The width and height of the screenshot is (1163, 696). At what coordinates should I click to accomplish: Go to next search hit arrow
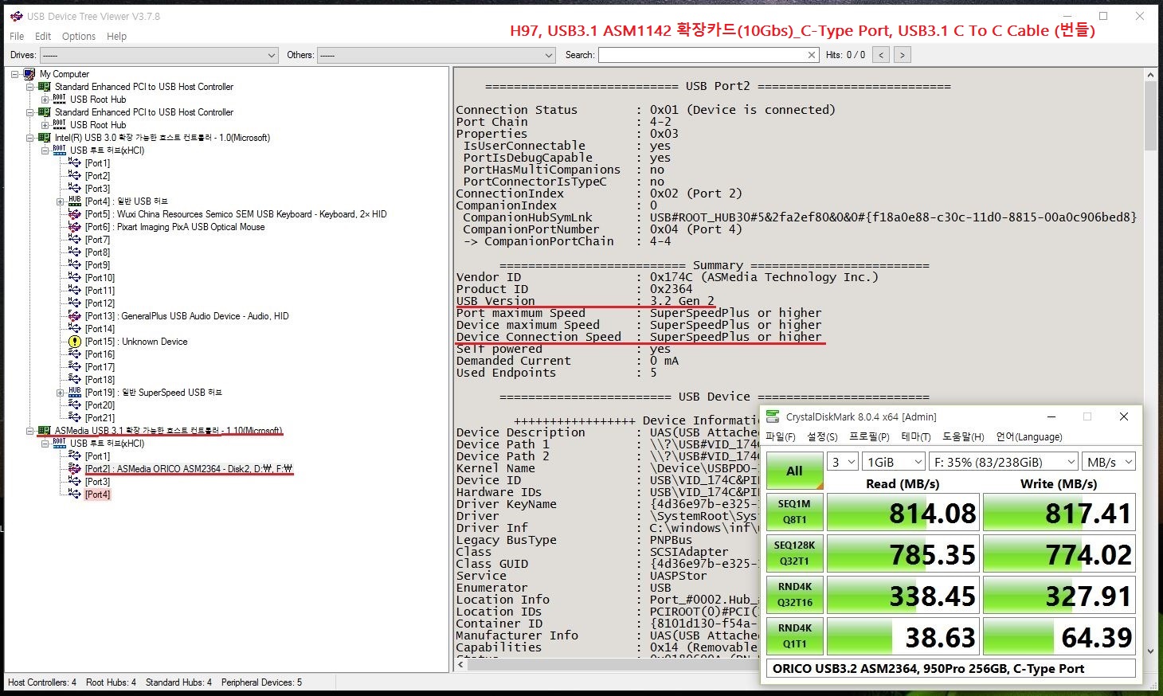coord(902,55)
